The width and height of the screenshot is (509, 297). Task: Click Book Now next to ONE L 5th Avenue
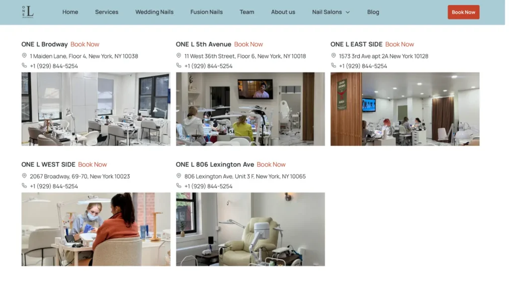(x=249, y=44)
